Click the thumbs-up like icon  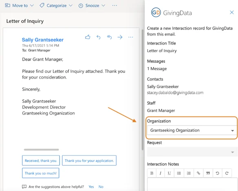tap(88, 37)
